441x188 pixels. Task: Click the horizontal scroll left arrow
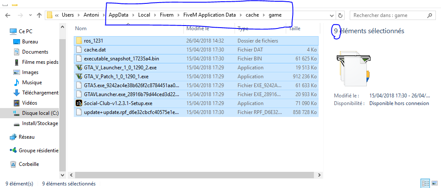click(x=71, y=175)
